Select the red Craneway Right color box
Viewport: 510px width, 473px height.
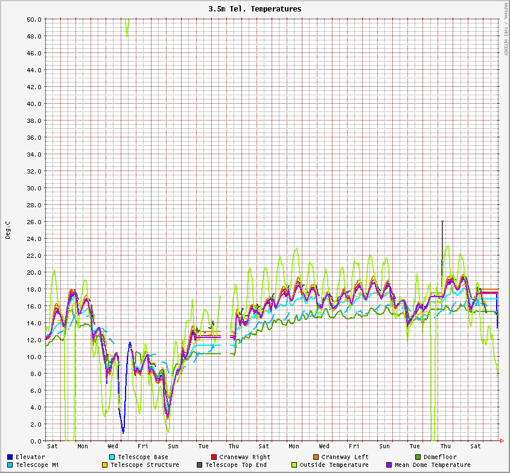[214, 457]
